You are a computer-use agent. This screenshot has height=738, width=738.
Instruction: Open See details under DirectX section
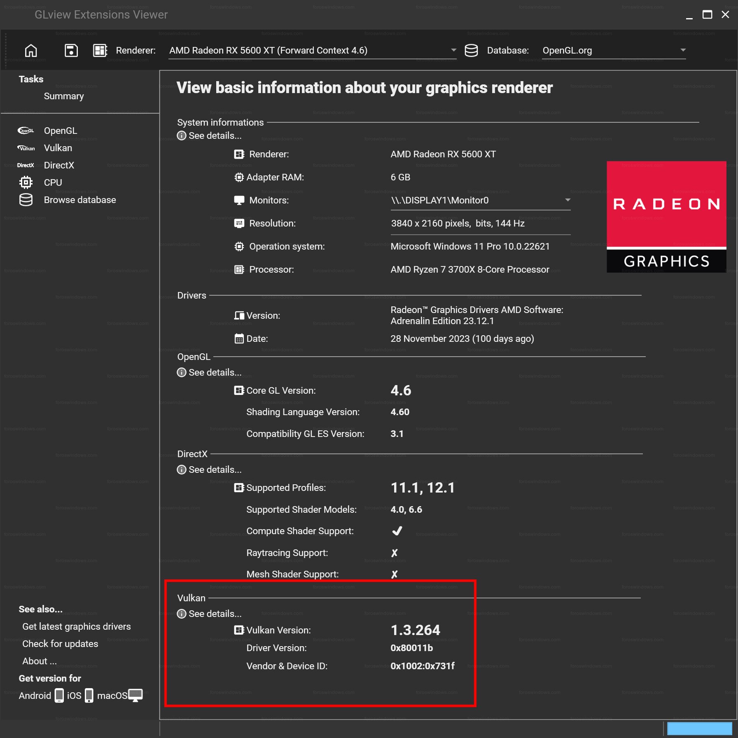pyautogui.click(x=215, y=470)
